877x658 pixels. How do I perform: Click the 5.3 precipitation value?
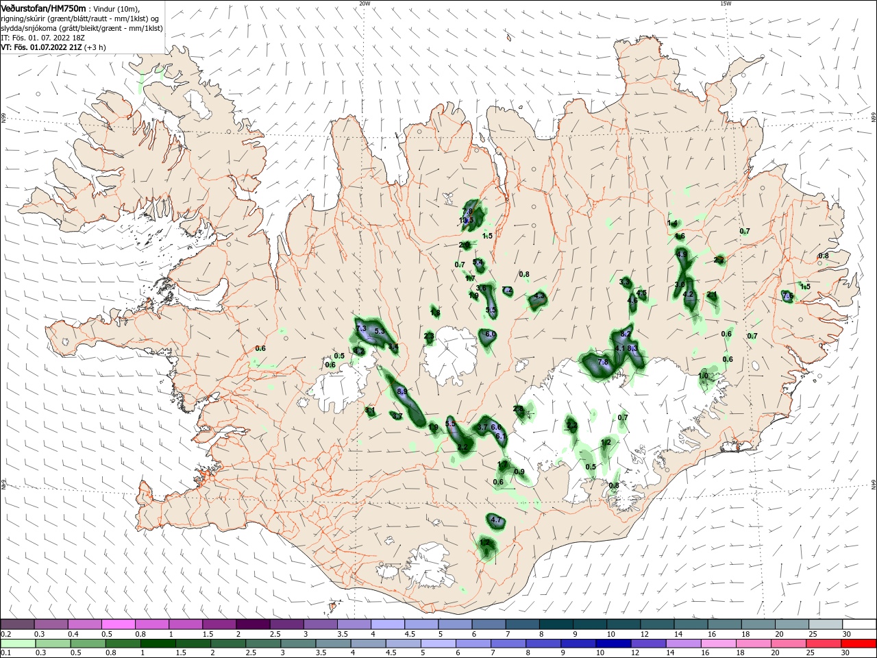[380, 332]
